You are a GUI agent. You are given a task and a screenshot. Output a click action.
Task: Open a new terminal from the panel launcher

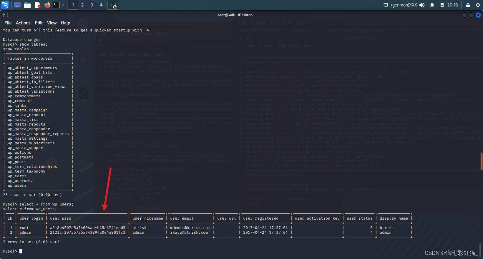[x=56, y=5]
